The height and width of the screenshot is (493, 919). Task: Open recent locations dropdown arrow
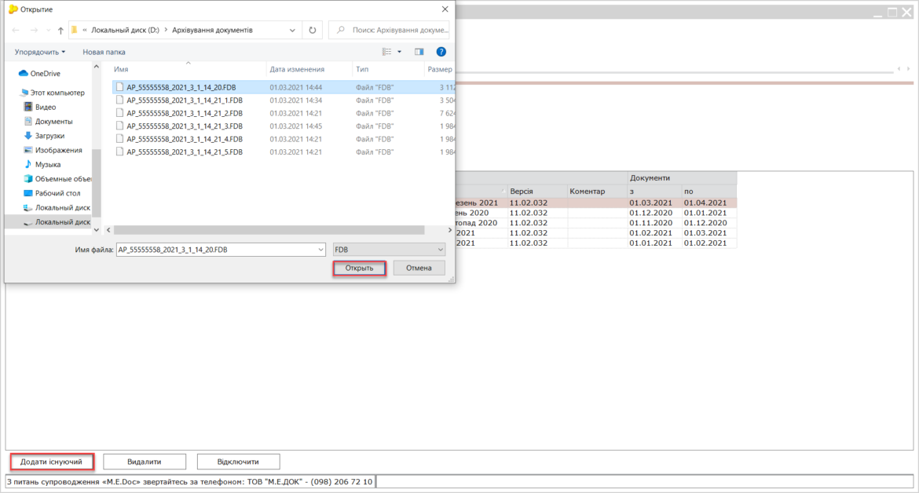pyautogui.click(x=48, y=30)
